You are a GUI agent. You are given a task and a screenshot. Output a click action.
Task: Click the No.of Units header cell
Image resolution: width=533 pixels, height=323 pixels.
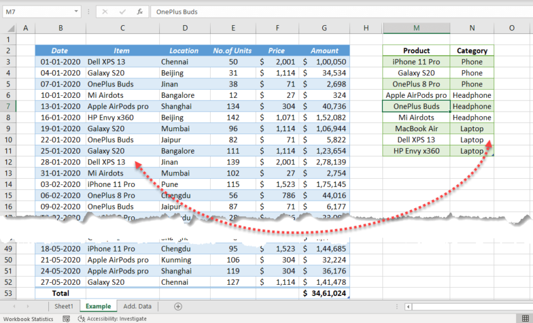tap(233, 51)
